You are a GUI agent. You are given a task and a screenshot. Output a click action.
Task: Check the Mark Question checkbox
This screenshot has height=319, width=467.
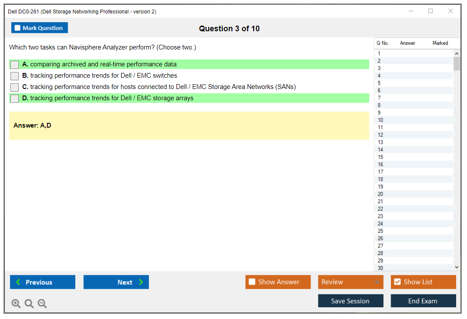pyautogui.click(x=18, y=28)
